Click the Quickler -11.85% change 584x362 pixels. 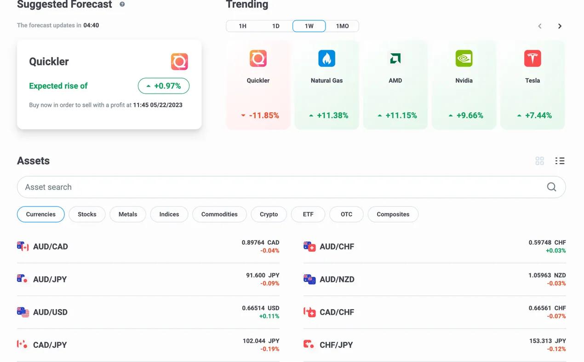pyautogui.click(x=260, y=115)
